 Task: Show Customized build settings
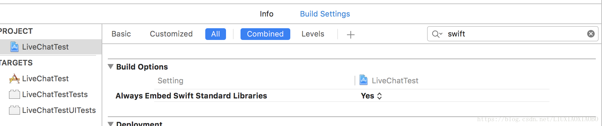[171, 34]
